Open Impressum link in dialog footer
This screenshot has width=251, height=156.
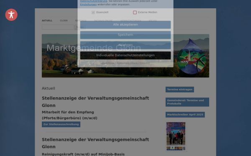click(x=145, y=63)
